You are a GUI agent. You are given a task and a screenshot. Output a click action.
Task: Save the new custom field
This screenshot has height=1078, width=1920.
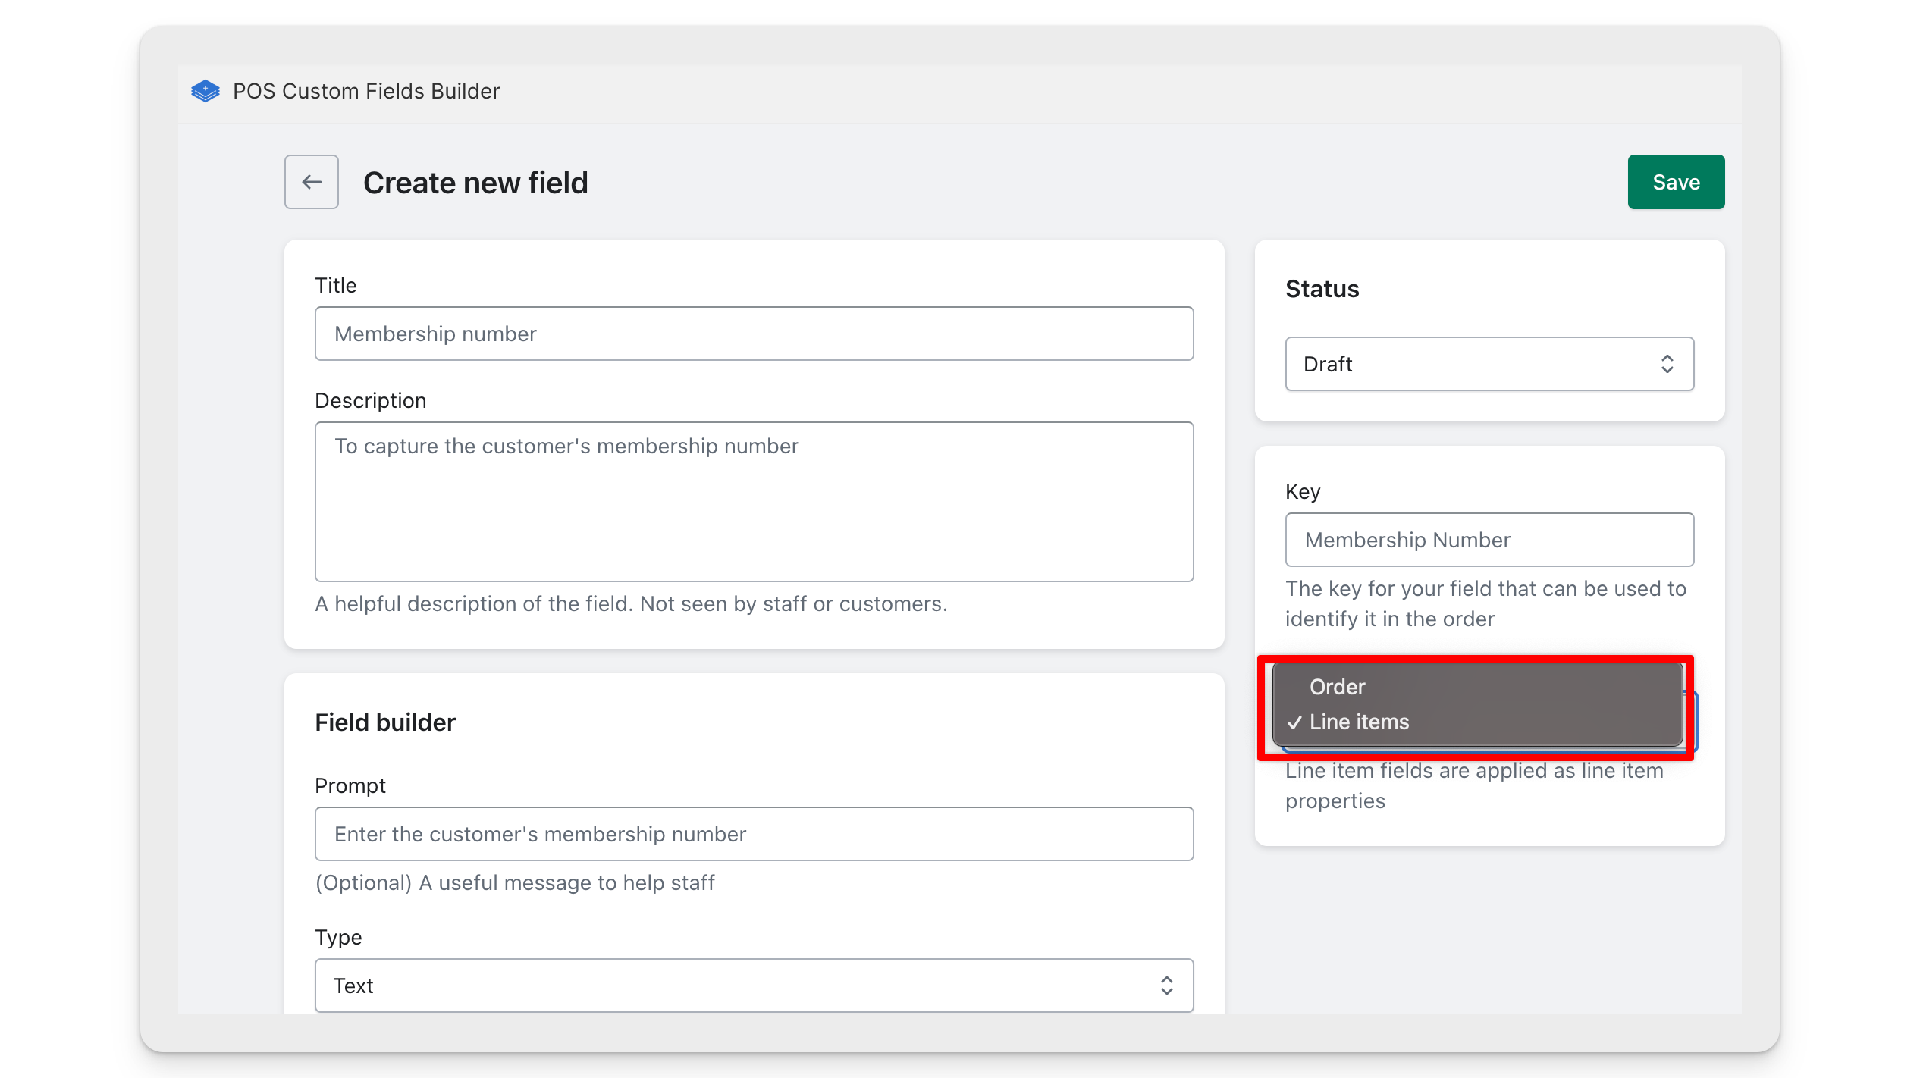click(x=1676, y=181)
